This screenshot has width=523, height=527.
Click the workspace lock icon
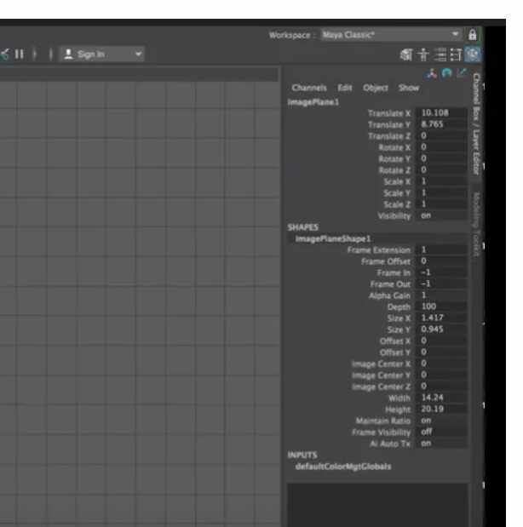click(x=473, y=35)
